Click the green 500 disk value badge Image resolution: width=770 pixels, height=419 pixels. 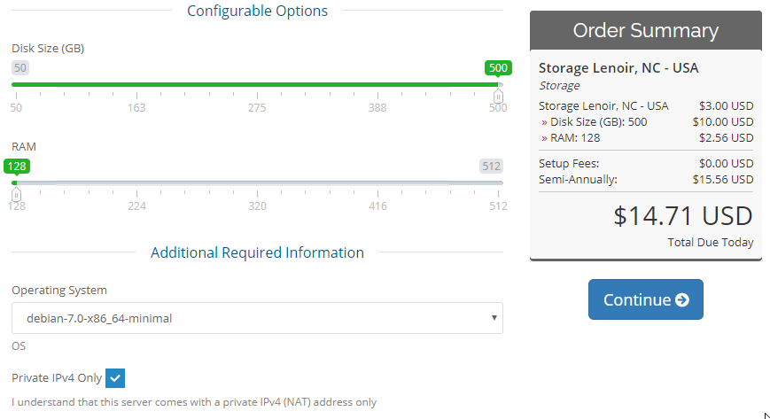point(498,68)
